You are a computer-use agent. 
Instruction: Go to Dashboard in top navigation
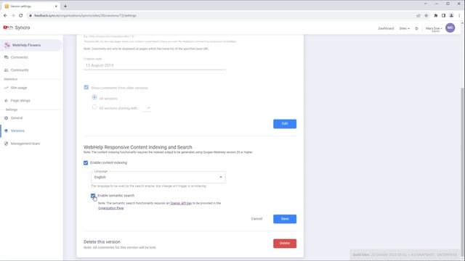(386, 28)
